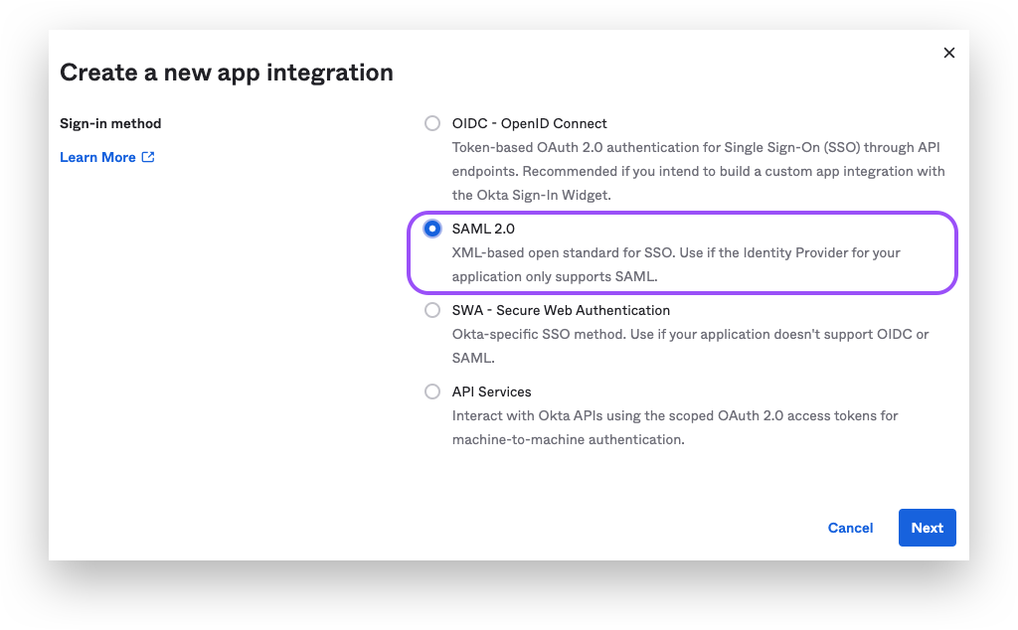Click the "SWA - Secure Web Authentication" label
Viewport: 1018px width, 630px height.
click(x=561, y=310)
